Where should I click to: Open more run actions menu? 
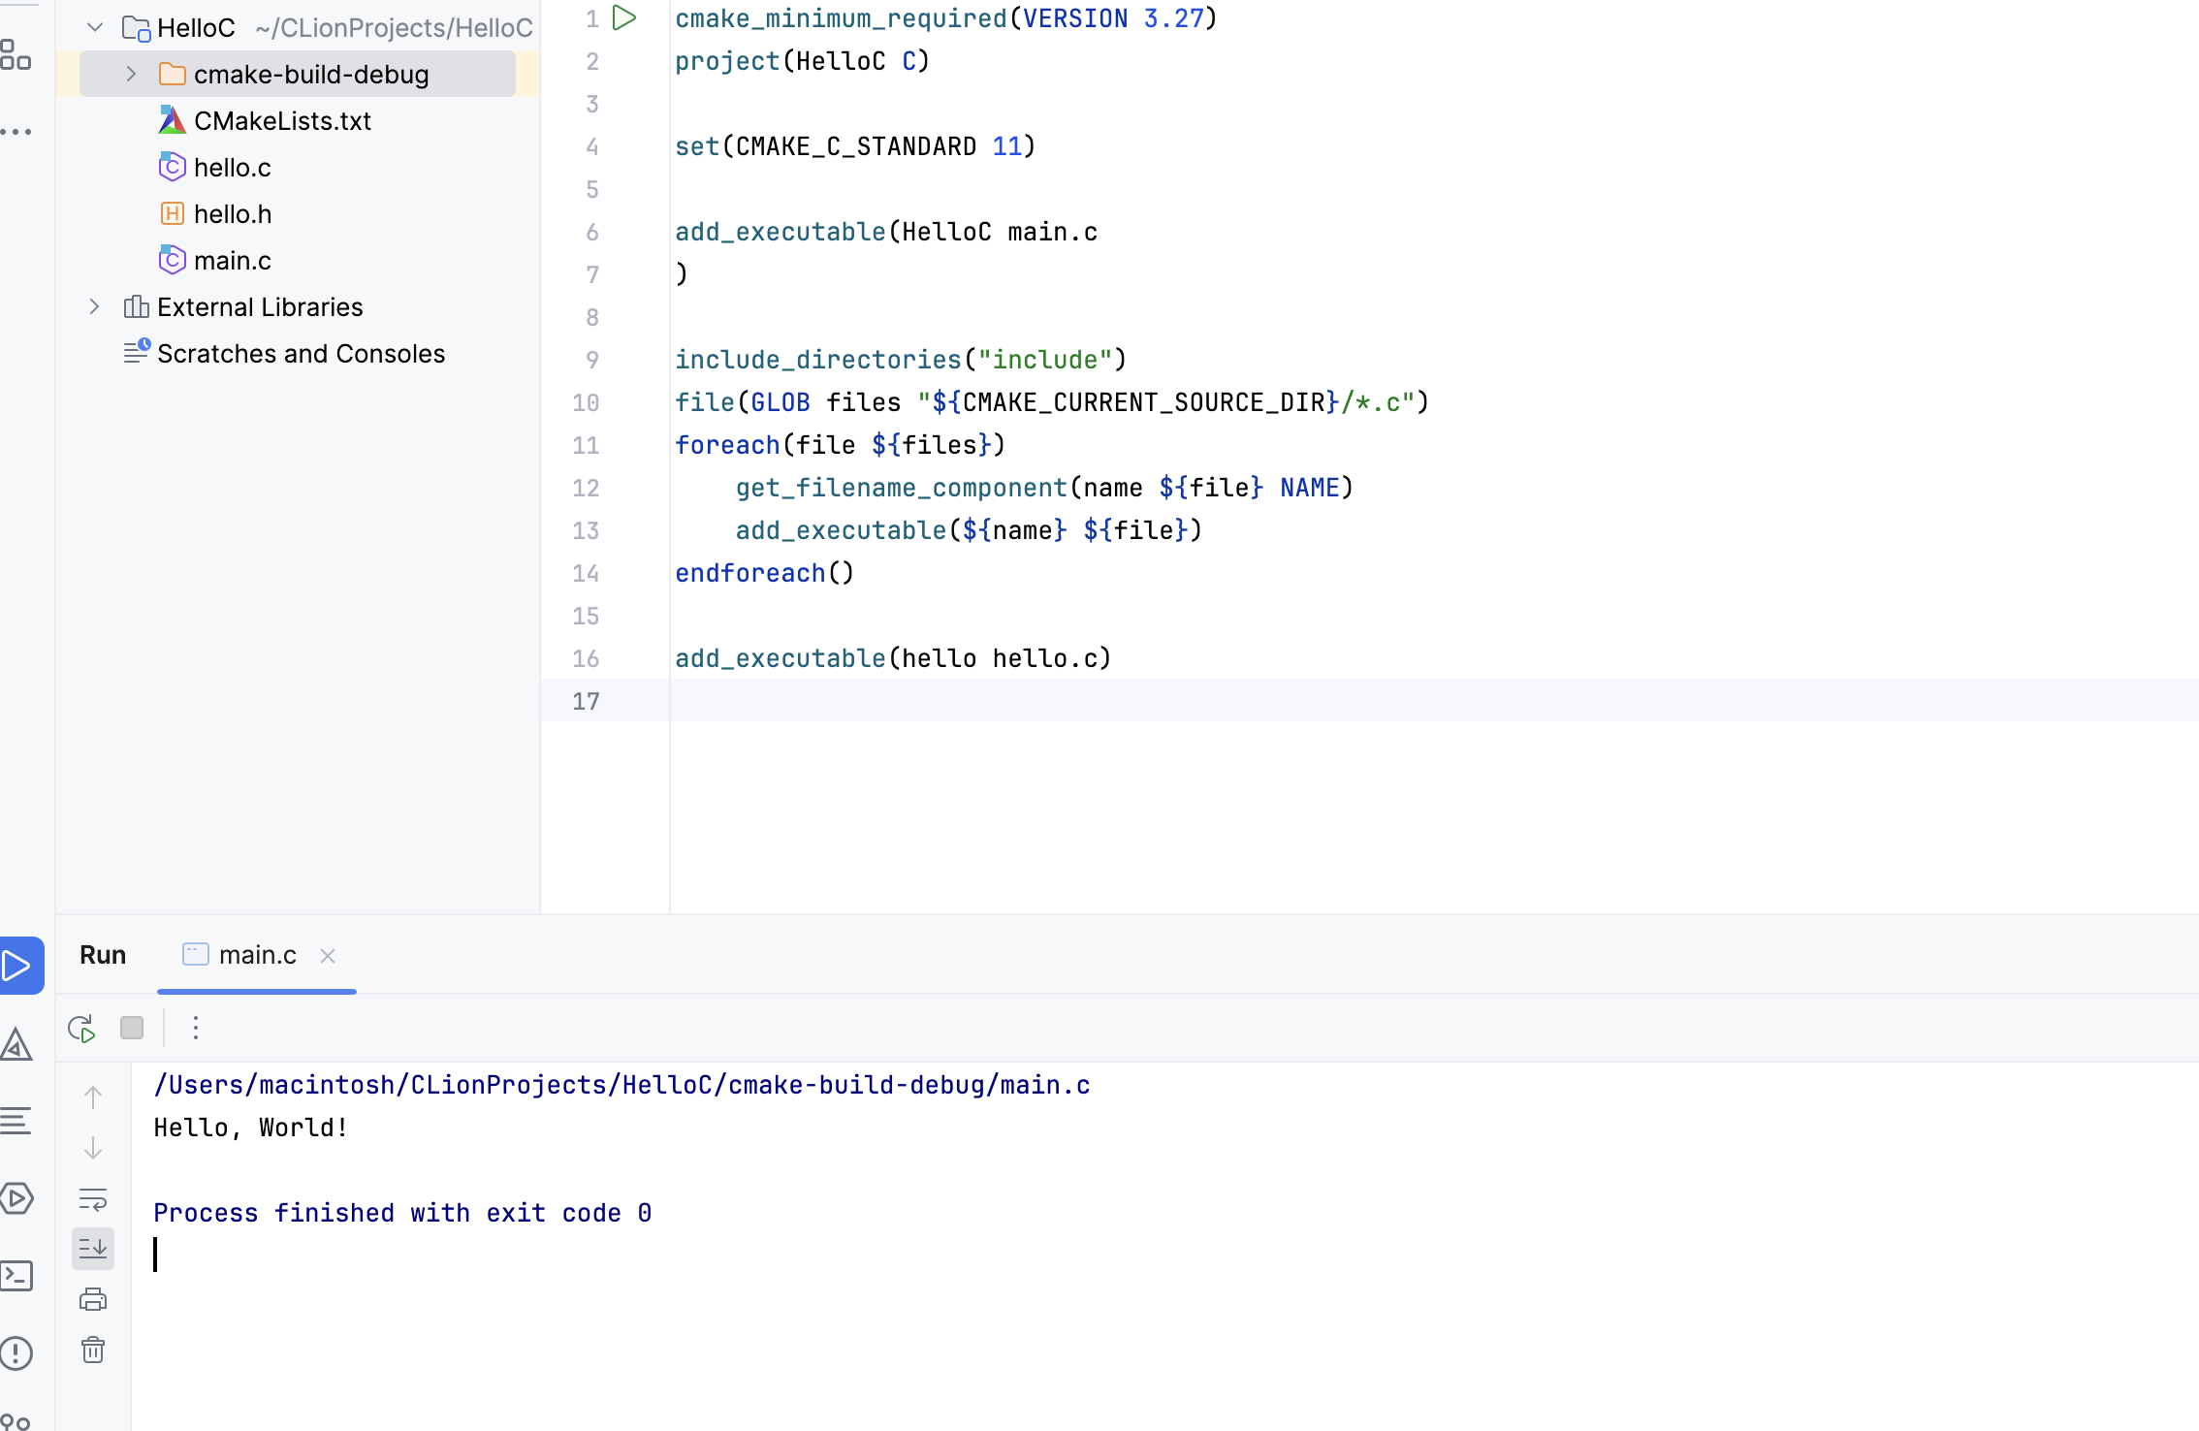pos(196,1028)
